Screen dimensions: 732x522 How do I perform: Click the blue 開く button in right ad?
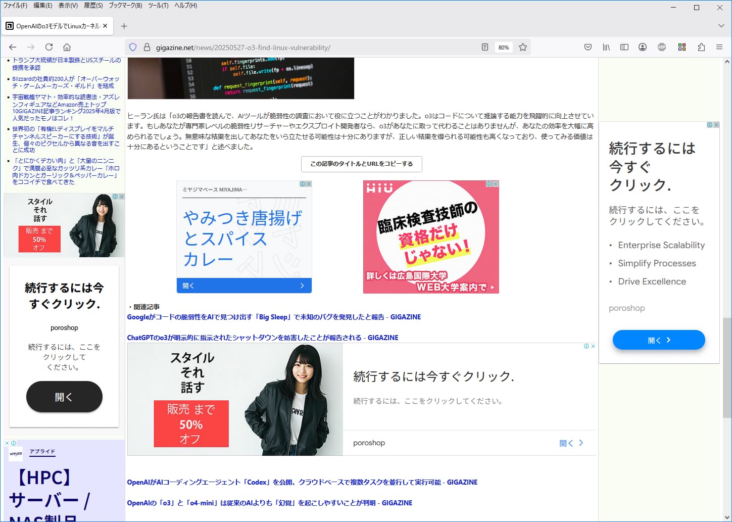tap(659, 340)
